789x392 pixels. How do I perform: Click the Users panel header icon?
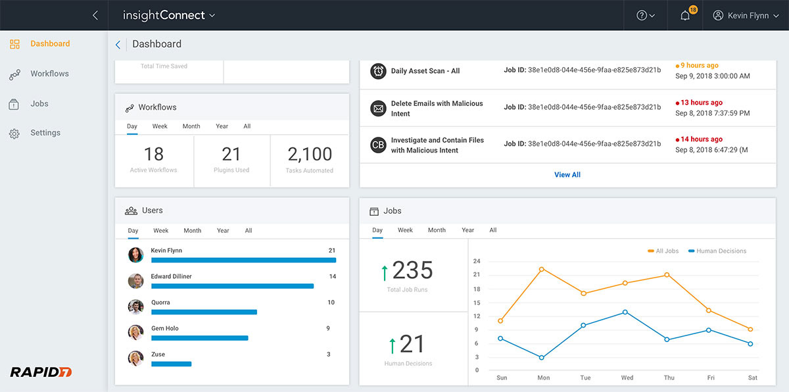click(x=131, y=211)
